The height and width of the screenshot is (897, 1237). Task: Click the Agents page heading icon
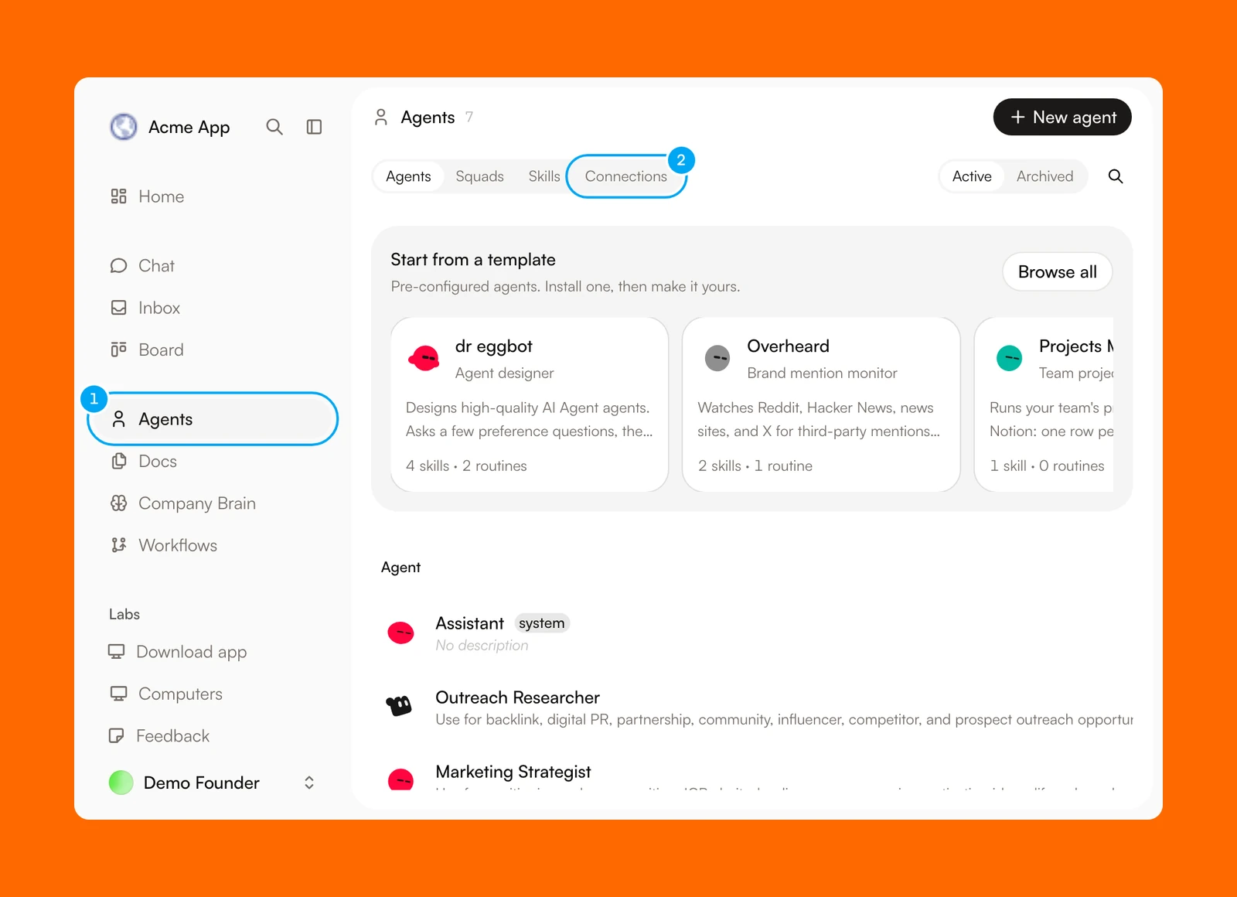[x=381, y=117]
